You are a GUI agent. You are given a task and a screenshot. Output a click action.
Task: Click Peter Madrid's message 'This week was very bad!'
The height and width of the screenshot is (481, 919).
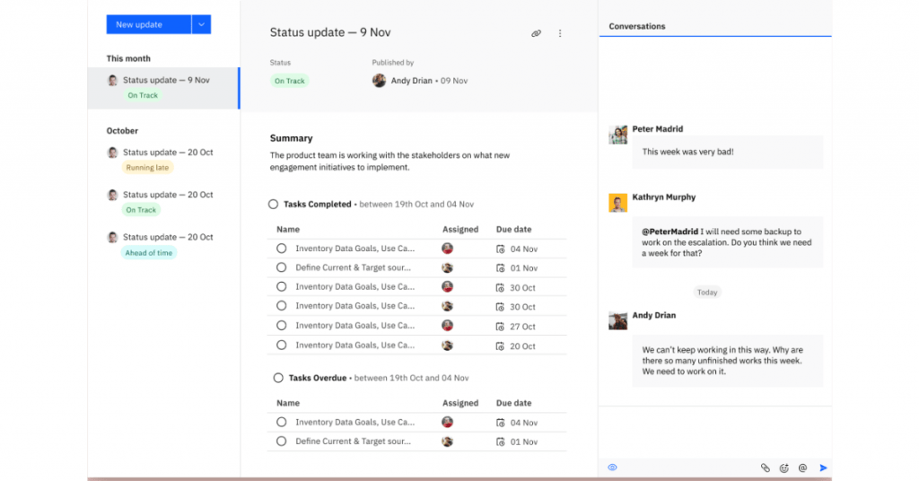coord(727,153)
